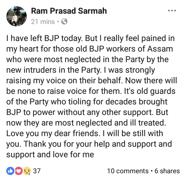186x182 pixels.
Task: Click the phrase "new intruders" in the post
Action: pyautogui.click(x=31, y=70)
